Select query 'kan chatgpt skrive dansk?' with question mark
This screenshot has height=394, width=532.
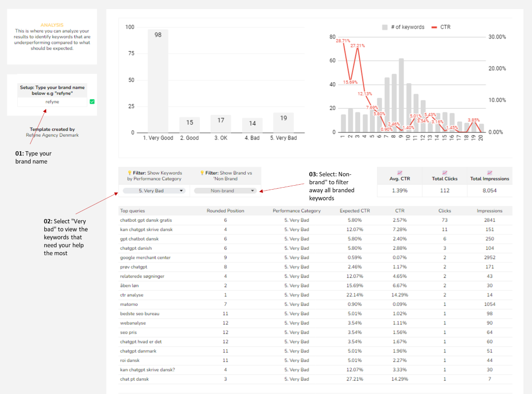tap(147, 369)
